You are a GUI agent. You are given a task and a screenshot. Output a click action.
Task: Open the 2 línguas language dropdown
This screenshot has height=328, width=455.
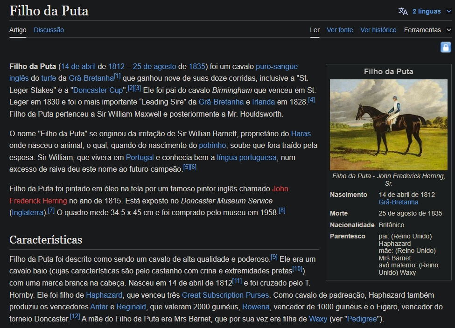(x=432, y=11)
